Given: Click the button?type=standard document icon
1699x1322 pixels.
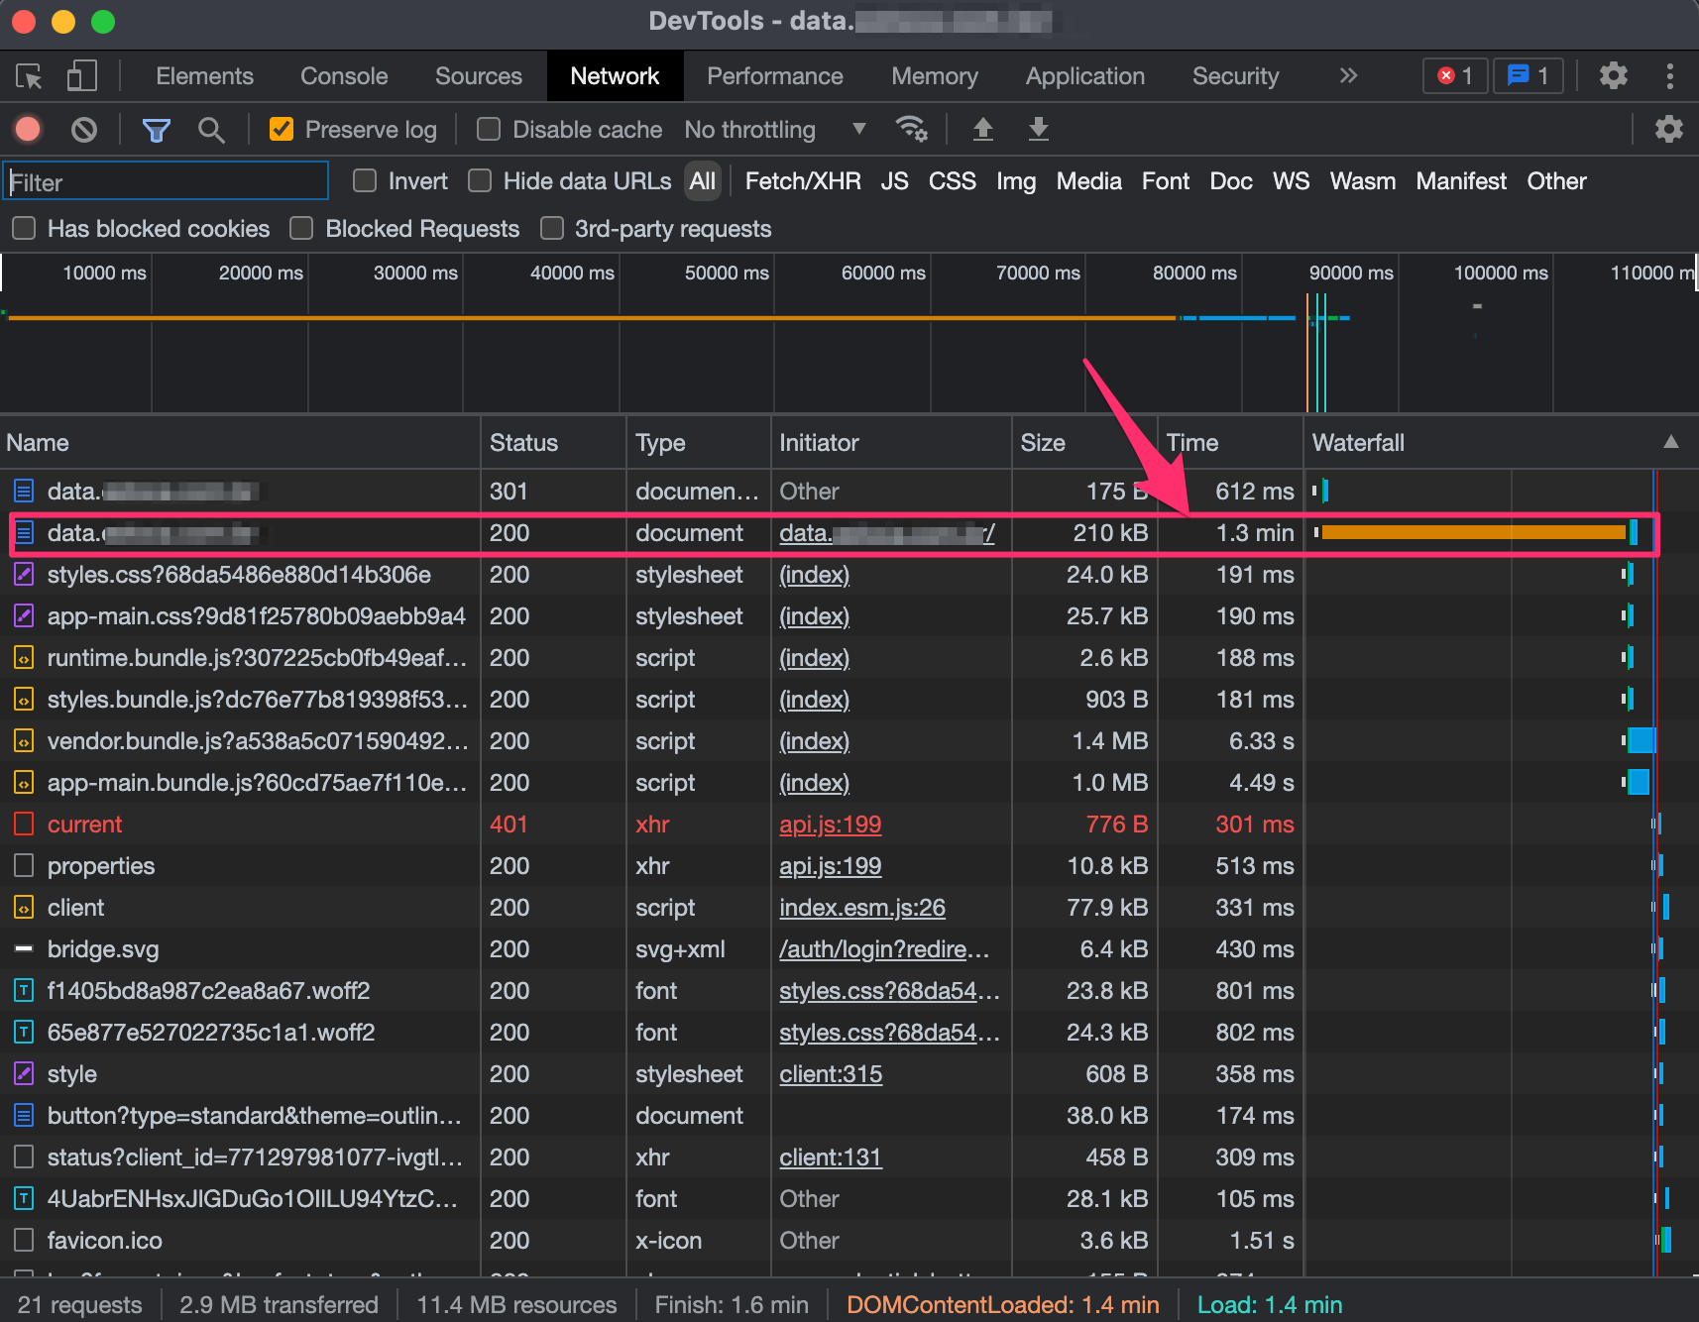Looking at the screenshot, I should tap(24, 1115).
